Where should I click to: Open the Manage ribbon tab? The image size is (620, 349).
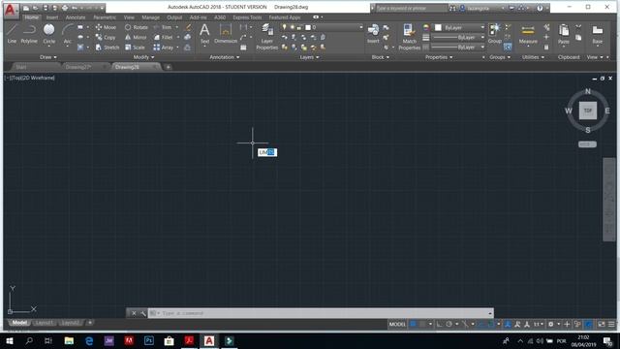[151, 17]
